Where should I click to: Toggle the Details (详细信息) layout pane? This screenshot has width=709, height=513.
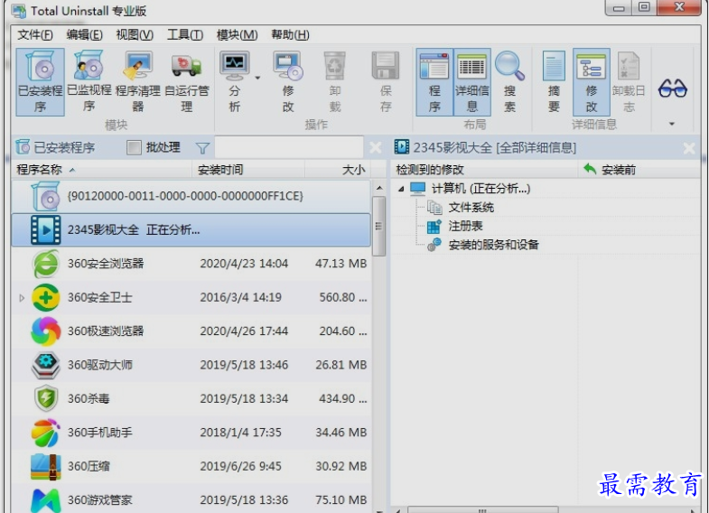tap(472, 82)
